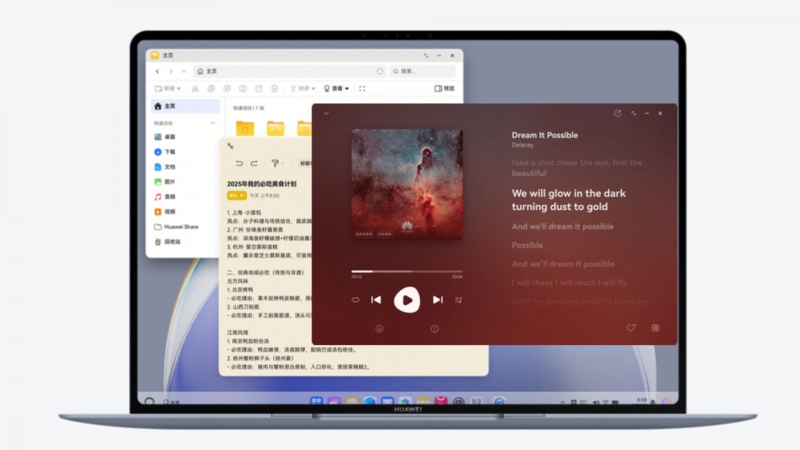Click the circular arrow icon in player title bar
The height and width of the screenshot is (450, 800).
tap(617, 113)
